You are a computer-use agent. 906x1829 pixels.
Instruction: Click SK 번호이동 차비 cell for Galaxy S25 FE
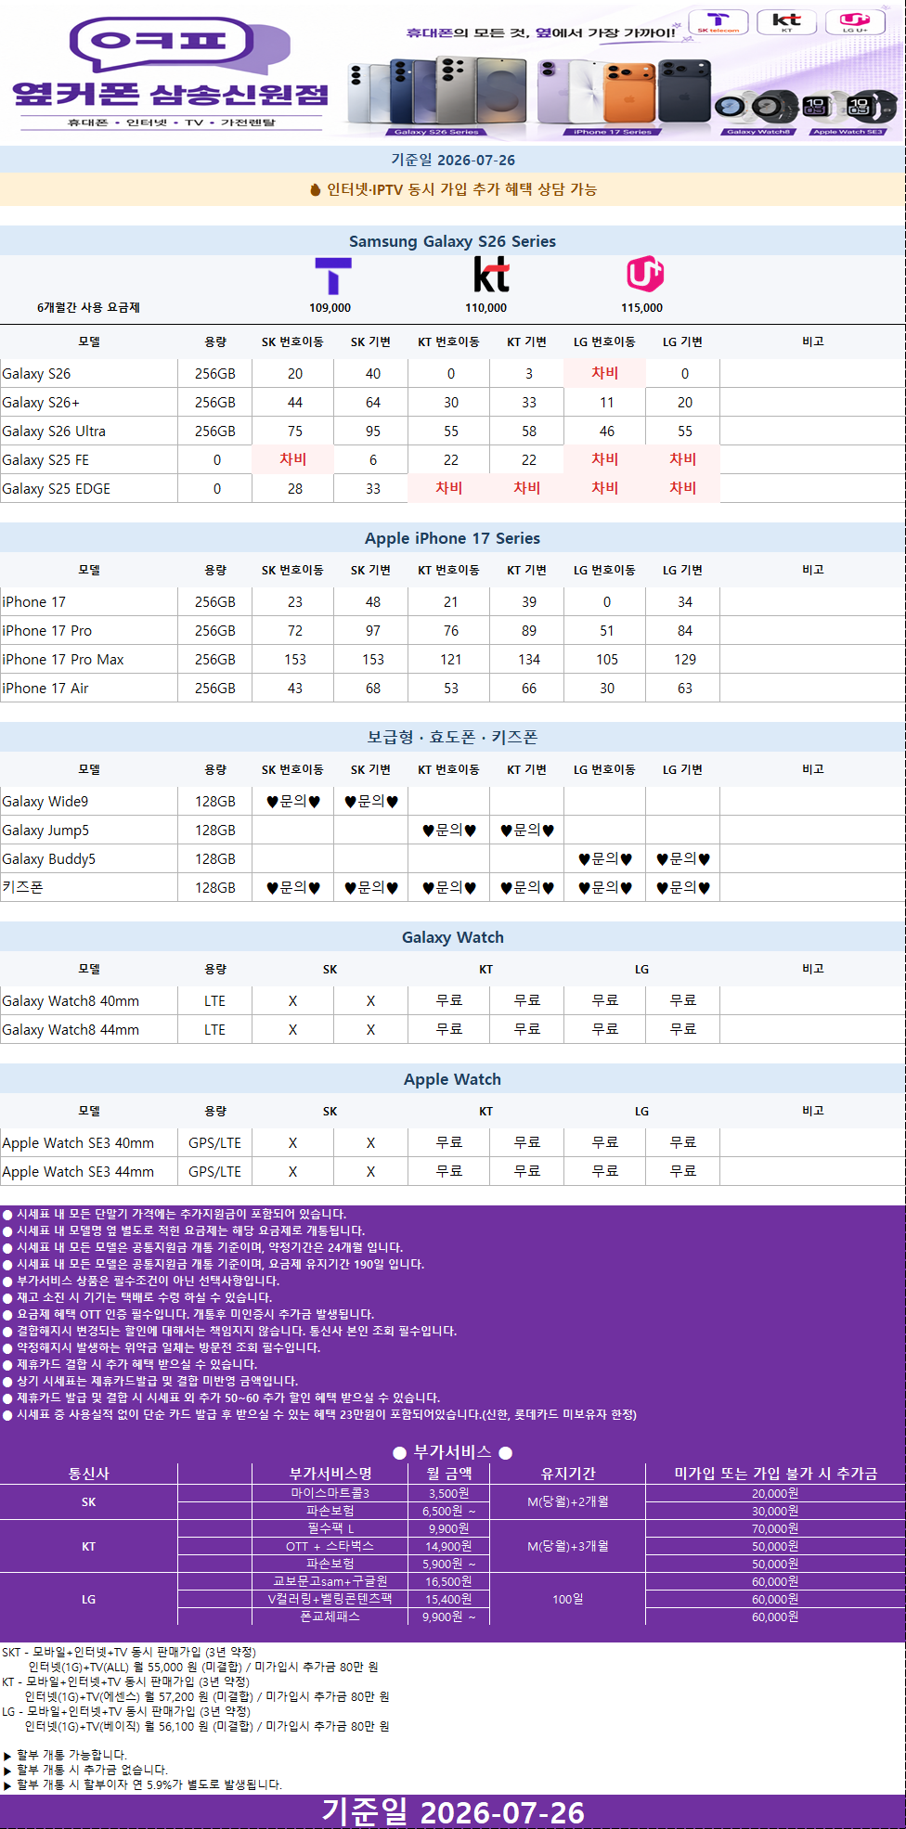293,459
